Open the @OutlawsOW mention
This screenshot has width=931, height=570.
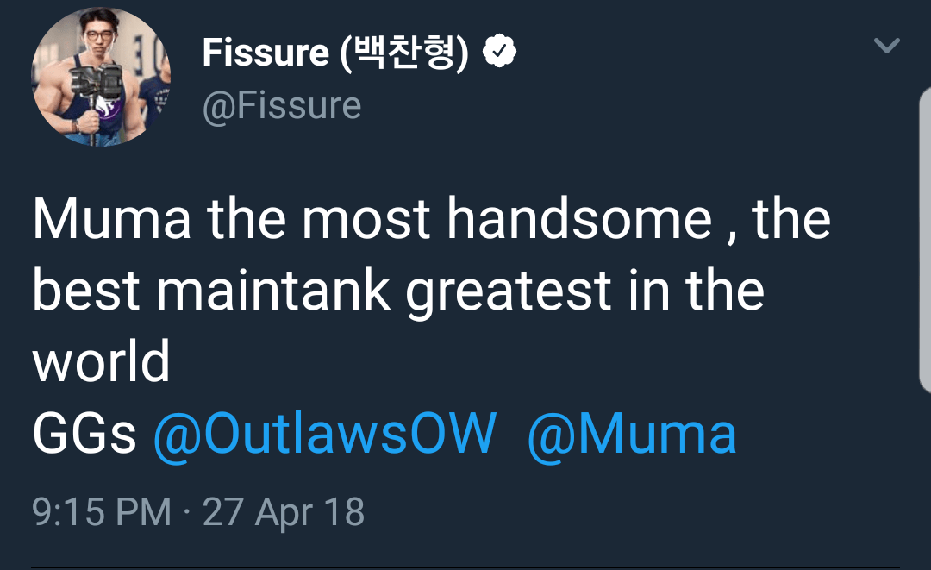point(325,434)
